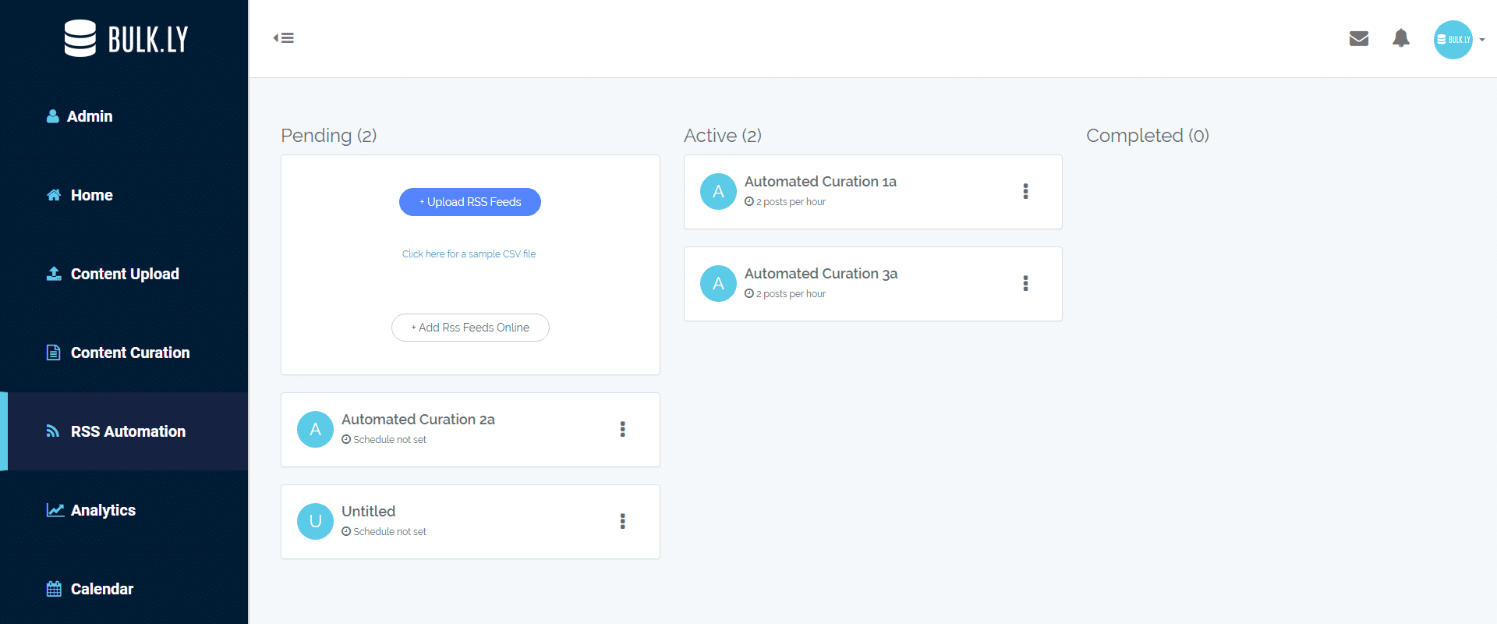Image resolution: width=1497 pixels, height=624 pixels.
Task: Click the Admin user icon
Action: 53,116
